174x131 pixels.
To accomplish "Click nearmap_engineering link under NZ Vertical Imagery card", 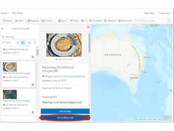I will (x=18, y=105).
